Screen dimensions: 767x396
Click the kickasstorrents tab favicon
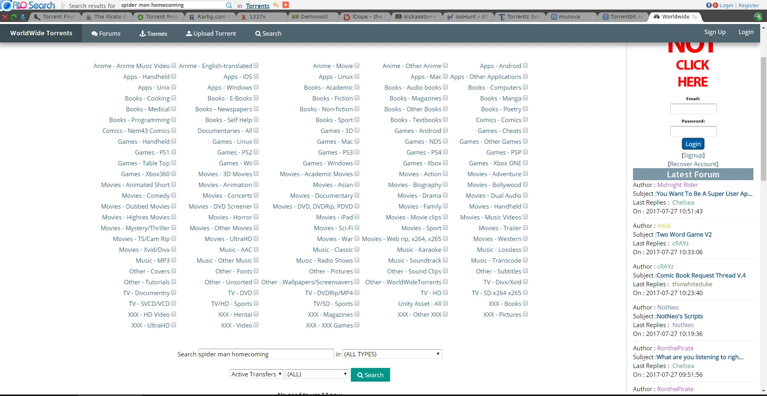tap(399, 17)
